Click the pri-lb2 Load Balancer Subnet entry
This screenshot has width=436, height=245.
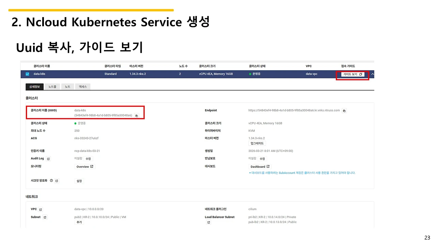point(272,217)
